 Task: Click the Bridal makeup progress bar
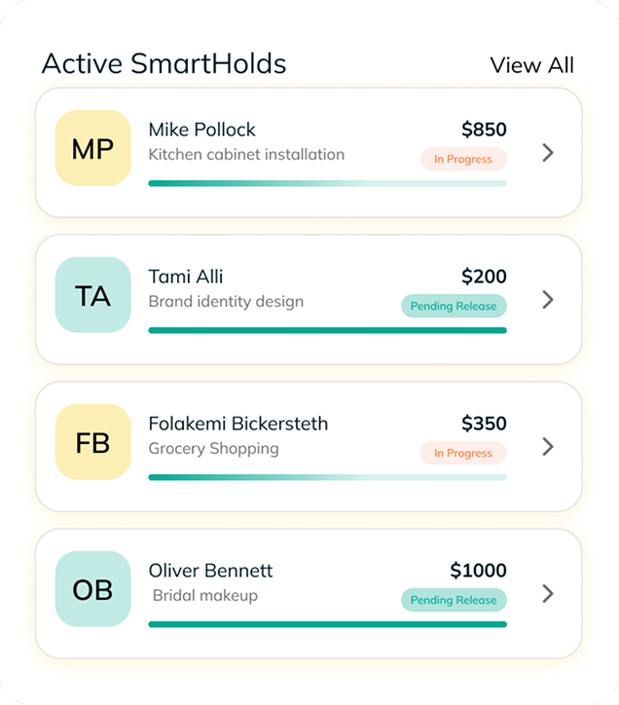(x=327, y=624)
